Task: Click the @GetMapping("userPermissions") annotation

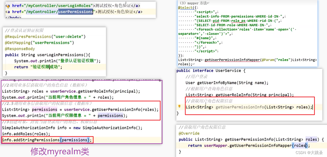Action: coord(40,43)
